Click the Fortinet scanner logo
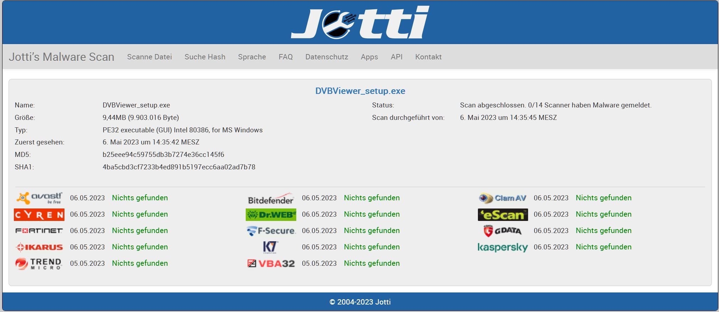 pyautogui.click(x=39, y=231)
